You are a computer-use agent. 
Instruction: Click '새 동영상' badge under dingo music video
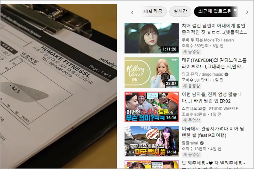[x=192, y=86]
